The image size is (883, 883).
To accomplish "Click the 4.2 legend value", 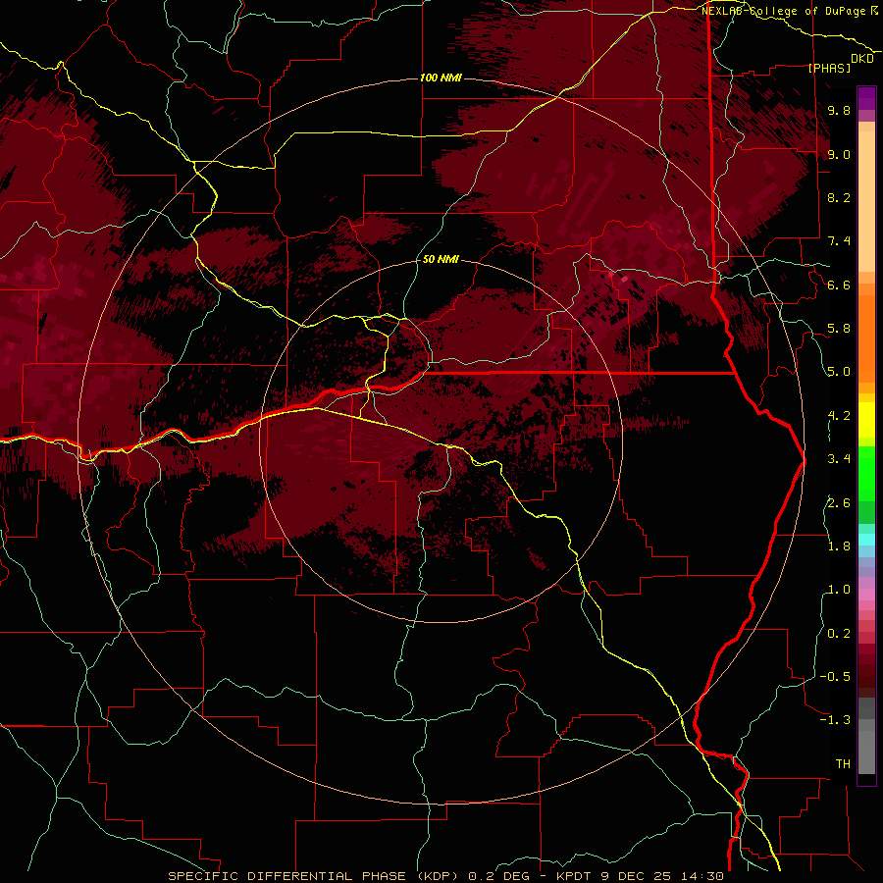I will (839, 416).
